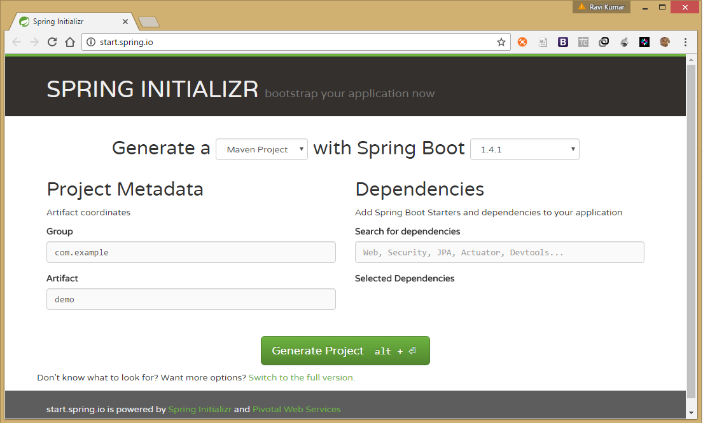Click the Group input containing com.example
Screen dimensions: 703x423
point(191,252)
